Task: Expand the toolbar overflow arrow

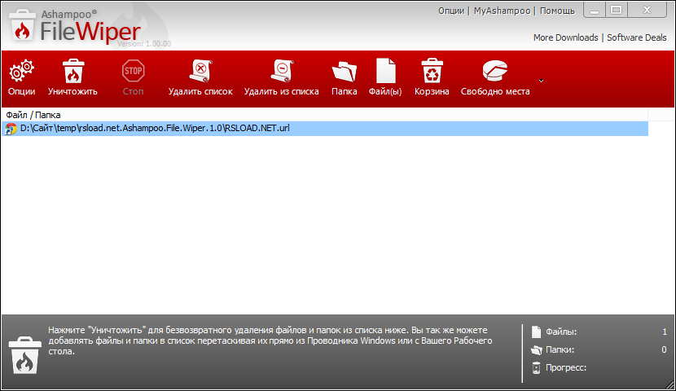Action: pyautogui.click(x=541, y=81)
